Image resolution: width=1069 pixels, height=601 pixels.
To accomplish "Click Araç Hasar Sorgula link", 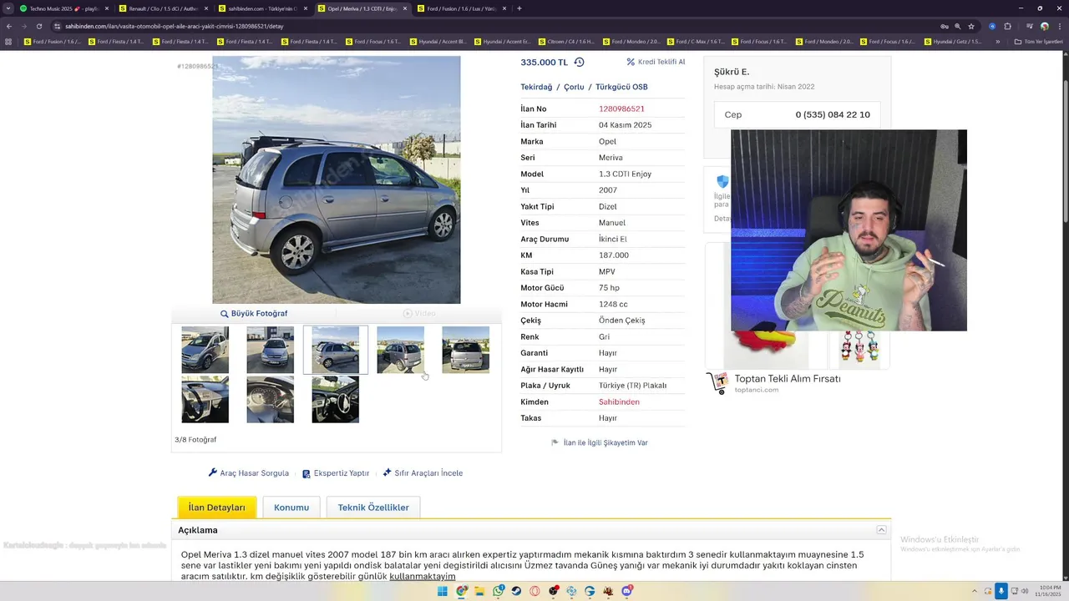I will click(x=249, y=473).
